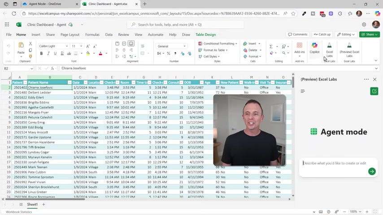The height and width of the screenshot is (215, 383).
Task: Pick the red font color swatch
Action: [x=100, y=53]
